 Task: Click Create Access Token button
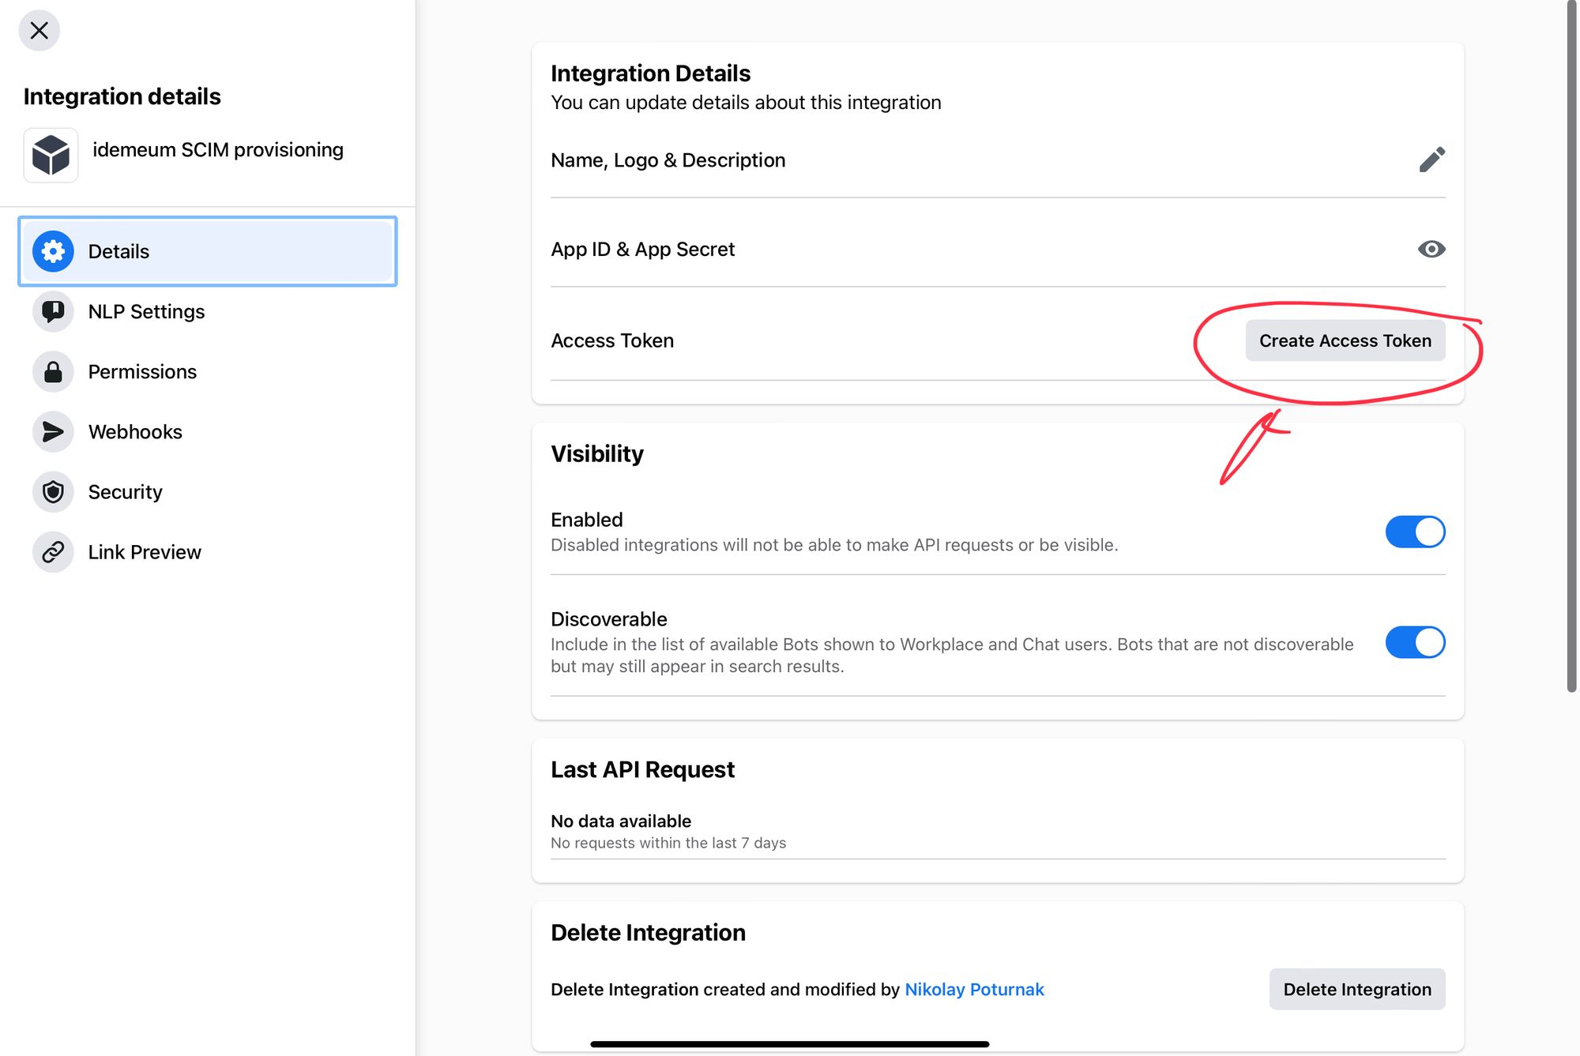[x=1345, y=340]
